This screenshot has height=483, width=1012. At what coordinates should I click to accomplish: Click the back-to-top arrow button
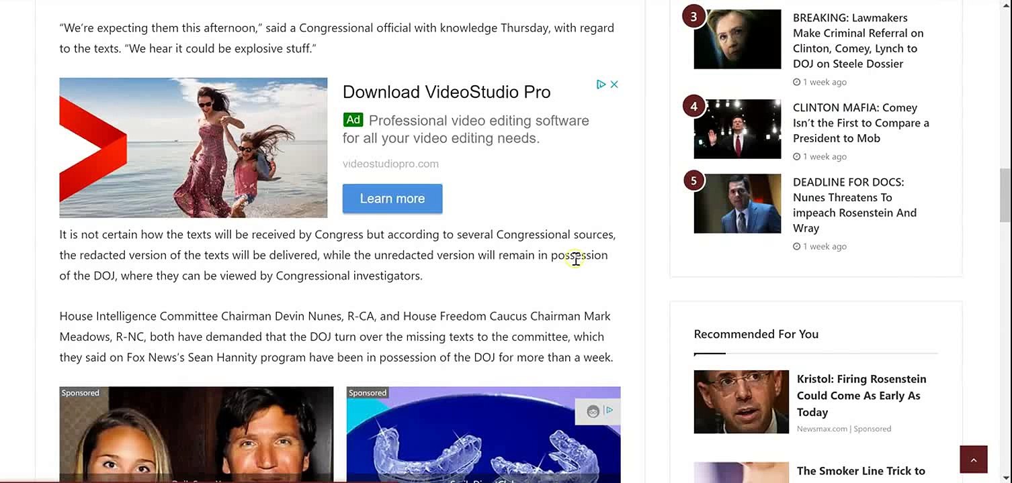974,460
